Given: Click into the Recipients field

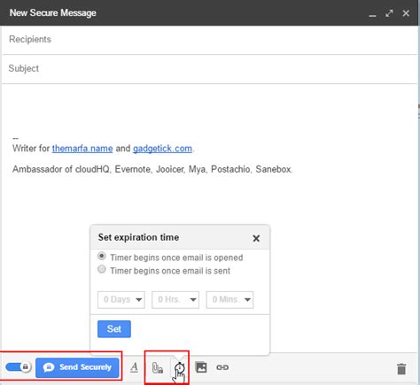Looking at the screenshot, I should (209, 40).
